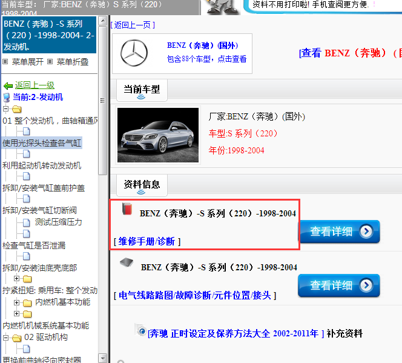The width and height of the screenshot is (402, 363).
Task: Open 测试压缩压力 tree item
Action: coord(59,222)
